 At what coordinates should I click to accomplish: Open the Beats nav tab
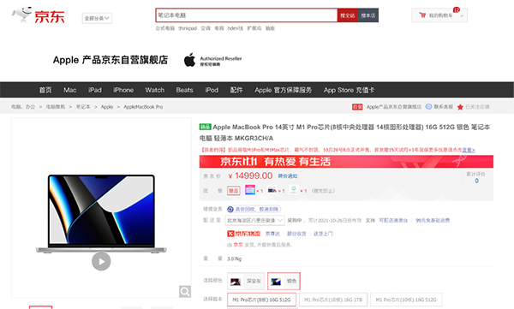[184, 90]
